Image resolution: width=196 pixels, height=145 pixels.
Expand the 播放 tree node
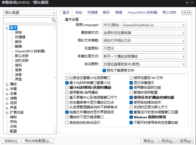click(x=7, y=85)
